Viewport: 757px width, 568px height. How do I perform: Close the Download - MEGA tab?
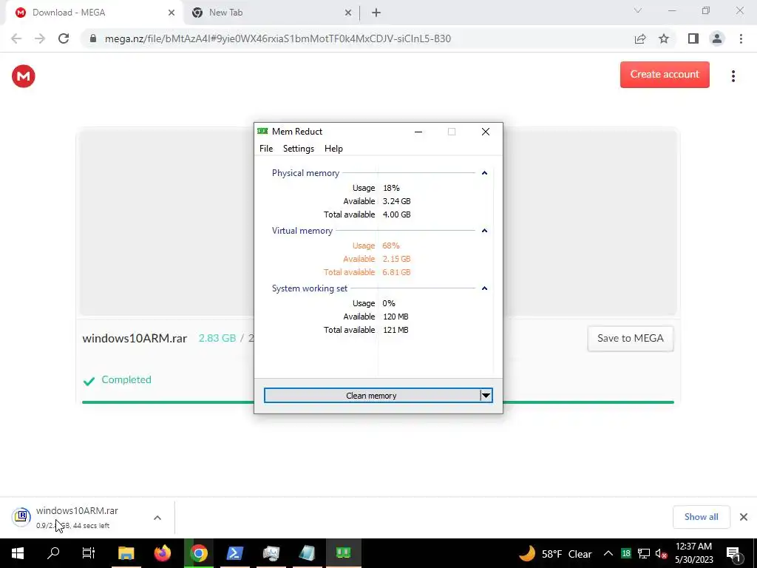(172, 13)
